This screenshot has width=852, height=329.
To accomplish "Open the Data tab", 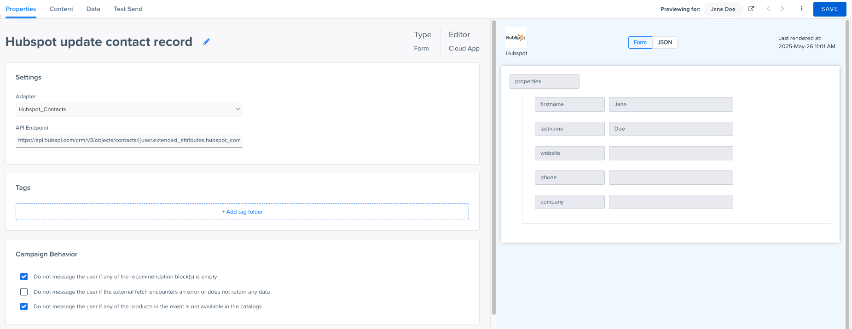I will [93, 9].
